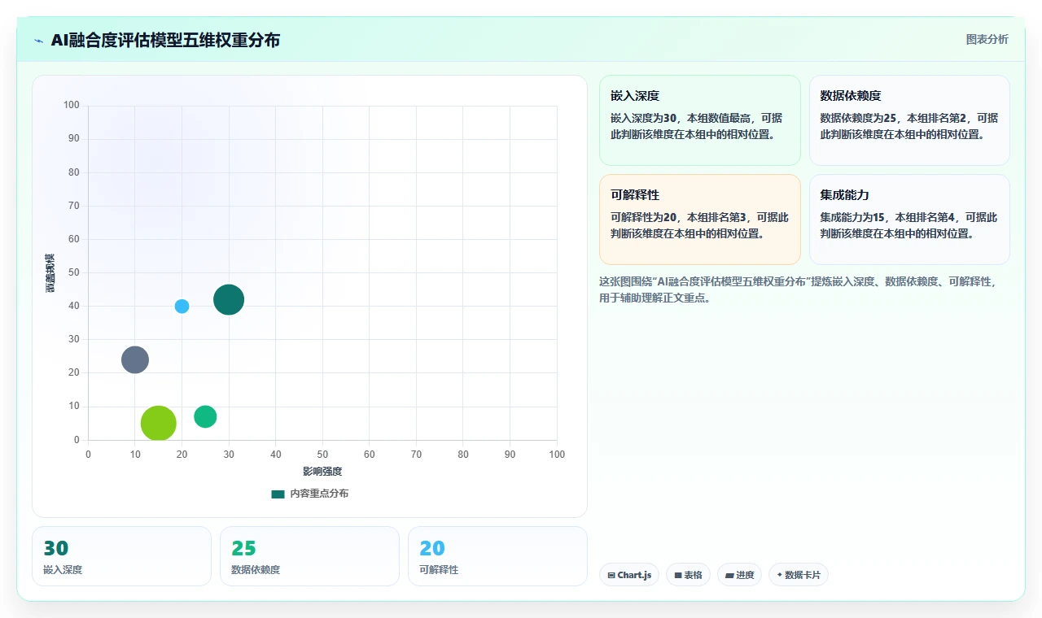Select the 数据卡片 tag

click(798, 575)
